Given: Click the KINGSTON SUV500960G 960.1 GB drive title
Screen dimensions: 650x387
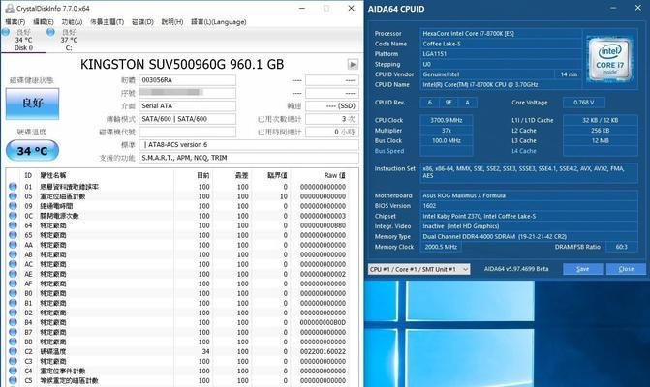Looking at the screenshot, I should point(182,65).
